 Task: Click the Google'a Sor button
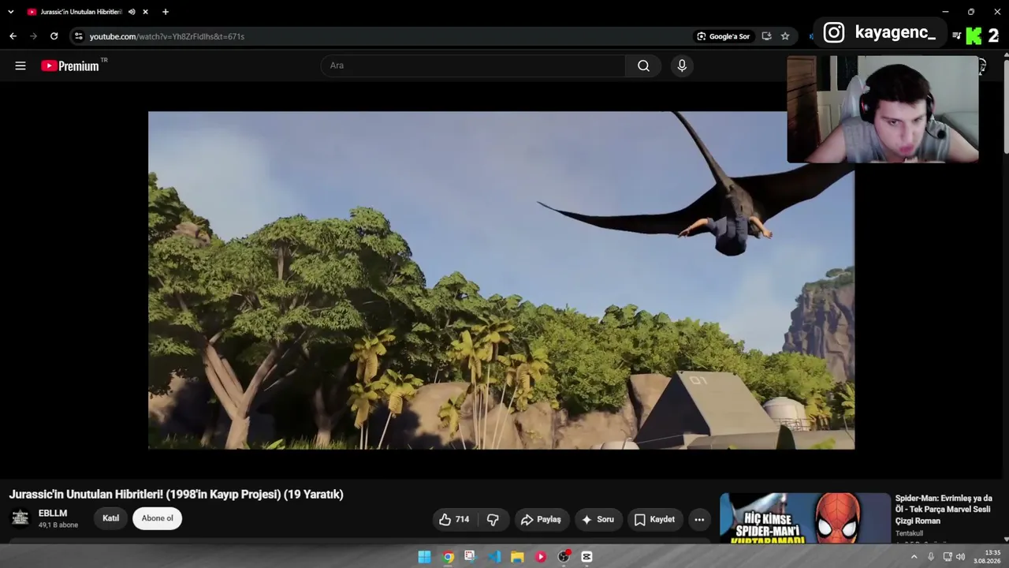[x=723, y=36]
